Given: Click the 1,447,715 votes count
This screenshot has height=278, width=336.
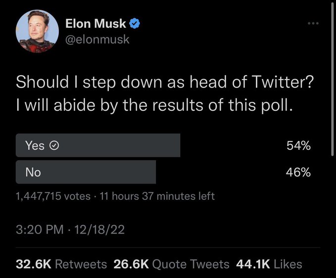Looking at the screenshot, I should (53, 196).
